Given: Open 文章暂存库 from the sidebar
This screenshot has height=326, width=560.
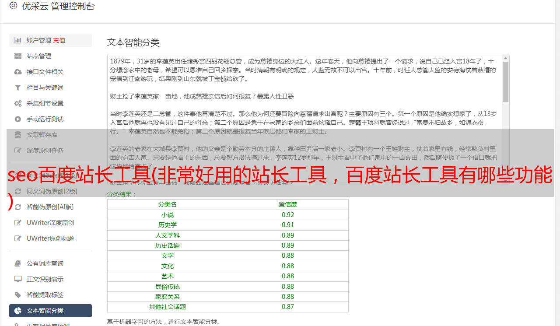Looking at the screenshot, I should 50,135.
